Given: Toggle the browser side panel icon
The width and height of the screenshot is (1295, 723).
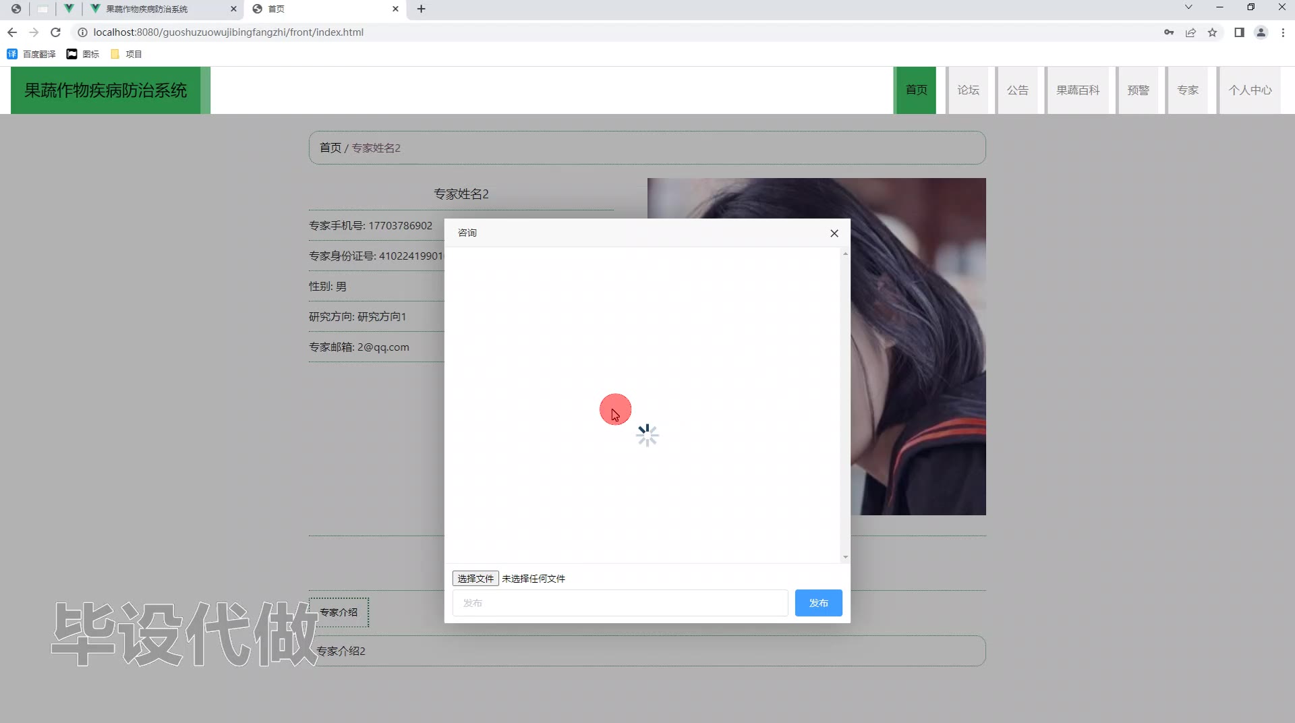Looking at the screenshot, I should point(1239,32).
